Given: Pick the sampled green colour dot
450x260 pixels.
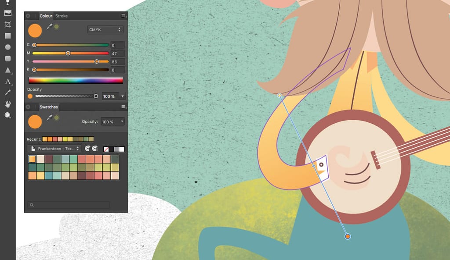Looking at the screenshot, I should coord(55,27).
